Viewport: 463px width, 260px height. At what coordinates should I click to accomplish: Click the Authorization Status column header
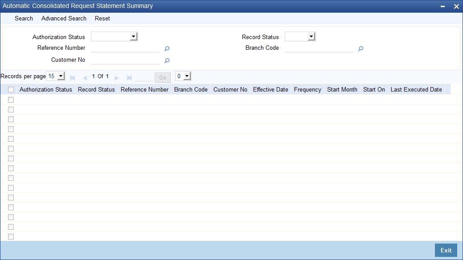tap(46, 89)
